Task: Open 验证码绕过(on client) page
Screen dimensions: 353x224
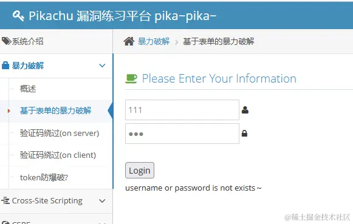Action: 57,155
